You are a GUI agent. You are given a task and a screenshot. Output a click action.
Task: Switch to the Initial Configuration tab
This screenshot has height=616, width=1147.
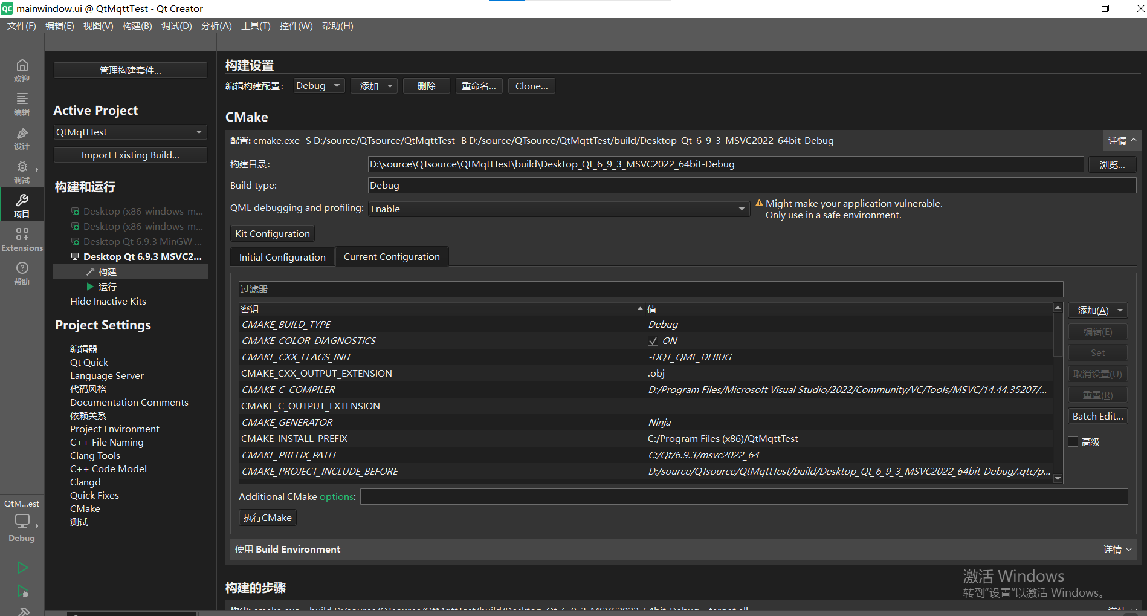[282, 257]
